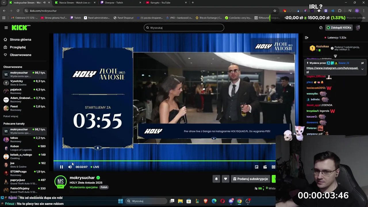
Task: Click the green stream progress bar
Action: (x=164, y=161)
